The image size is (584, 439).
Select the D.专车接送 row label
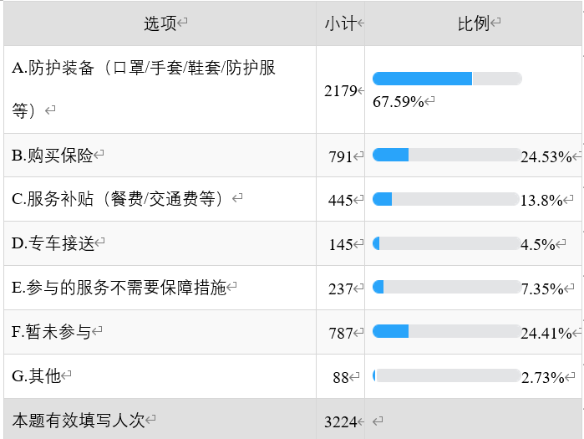coord(53,243)
